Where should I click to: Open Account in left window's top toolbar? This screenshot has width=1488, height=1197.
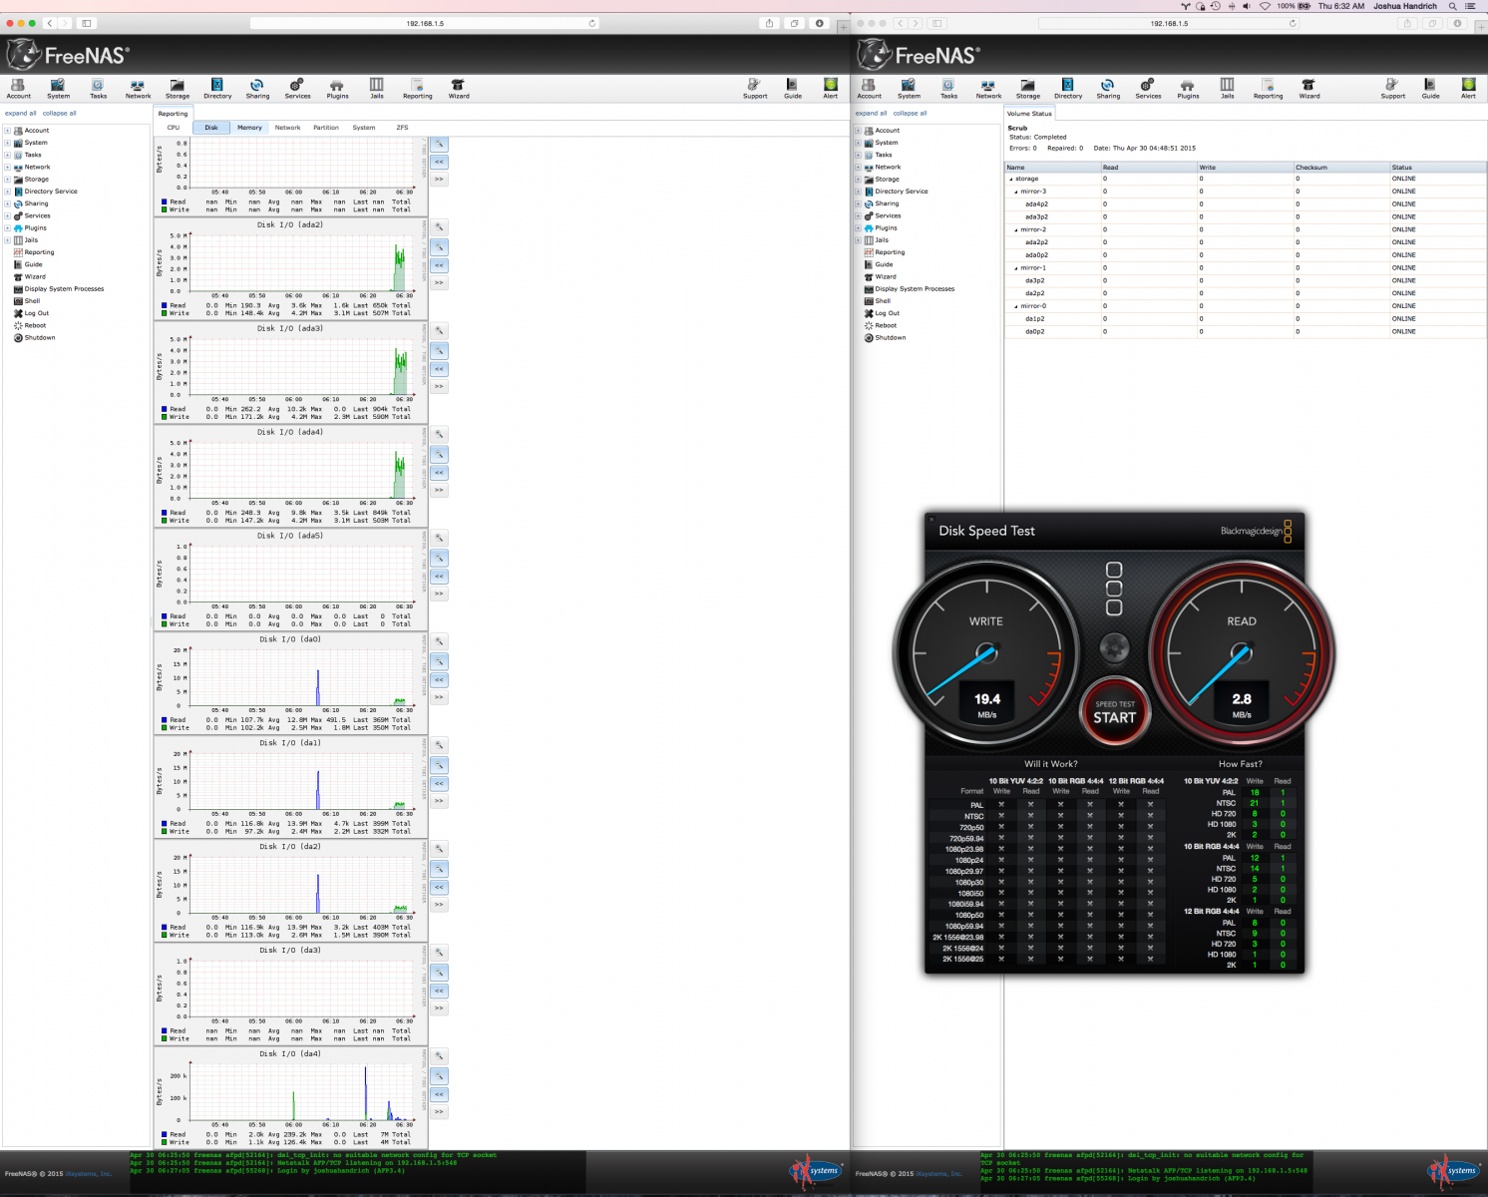[18, 89]
